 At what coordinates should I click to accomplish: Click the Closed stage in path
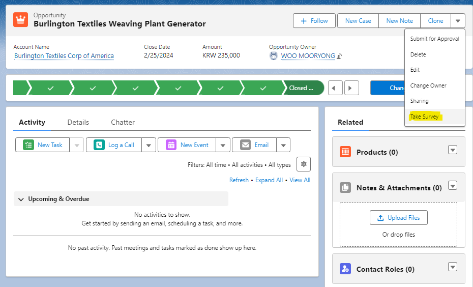click(x=303, y=88)
